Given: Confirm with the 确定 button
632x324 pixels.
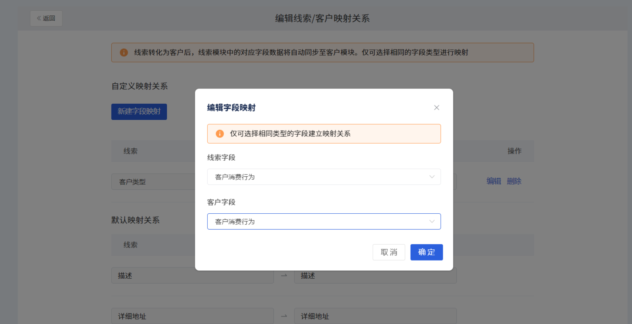Looking at the screenshot, I should [427, 252].
